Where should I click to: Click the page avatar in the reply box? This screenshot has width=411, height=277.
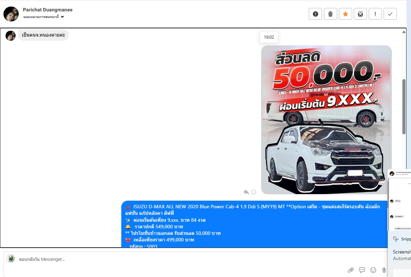pos(11,258)
